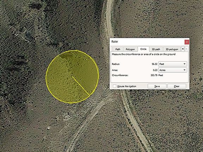Close the Ruler dialog
The image size is (203, 152).
click(187, 42)
